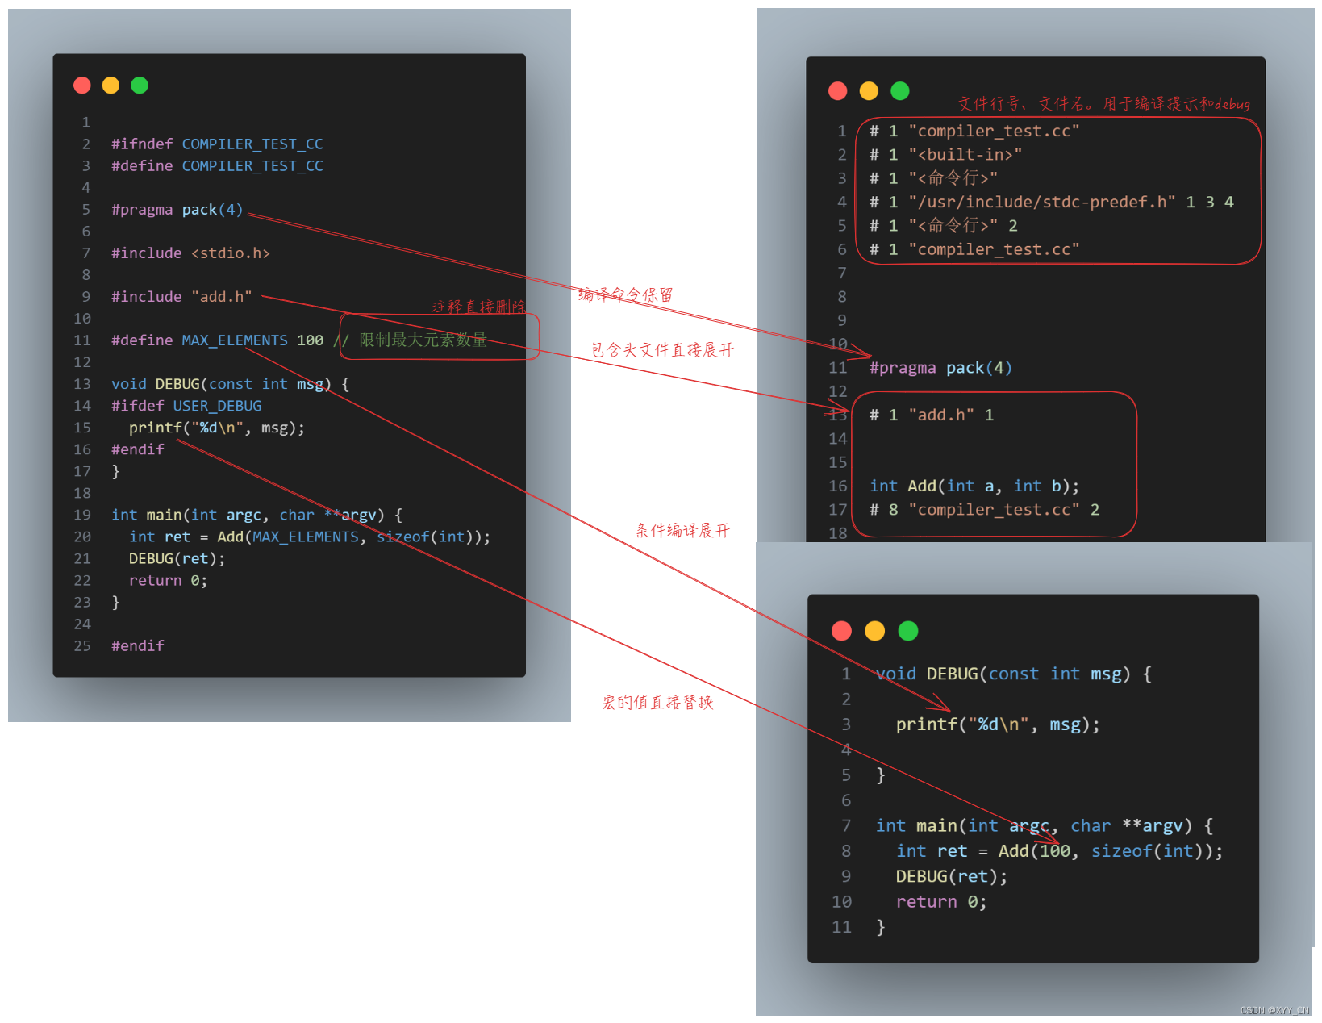Select the '#define COMPILER_TEST_CC' line
1322x1023 pixels.
pos(217,166)
